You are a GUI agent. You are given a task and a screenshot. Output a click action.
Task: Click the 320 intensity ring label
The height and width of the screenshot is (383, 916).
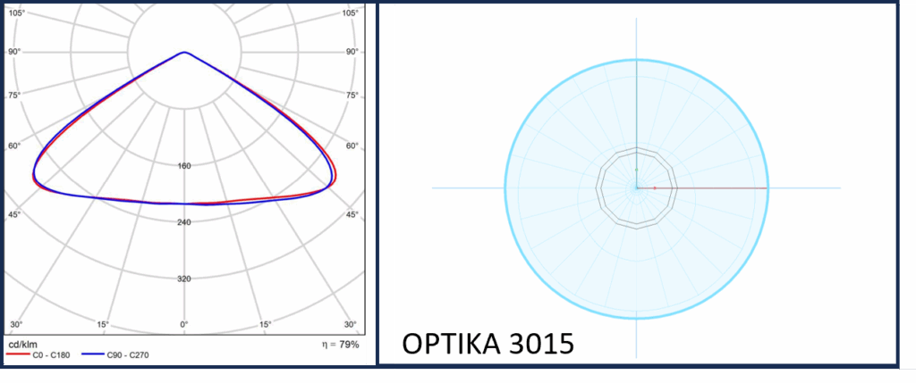point(184,279)
